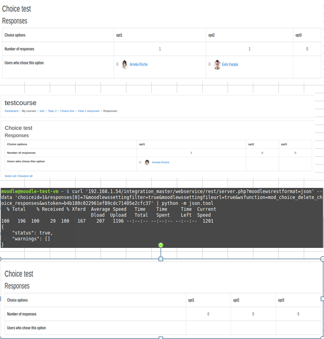324x339 pixels.
Task: Open Eelis Karjala profile link
Action: coord(230,64)
